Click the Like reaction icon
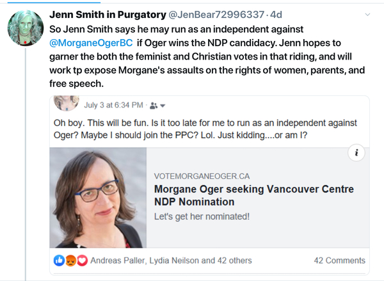 60,261
